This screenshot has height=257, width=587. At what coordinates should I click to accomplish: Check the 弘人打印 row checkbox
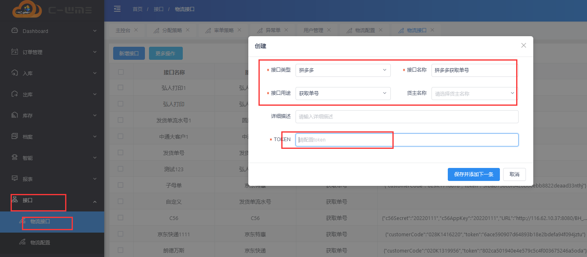click(120, 104)
